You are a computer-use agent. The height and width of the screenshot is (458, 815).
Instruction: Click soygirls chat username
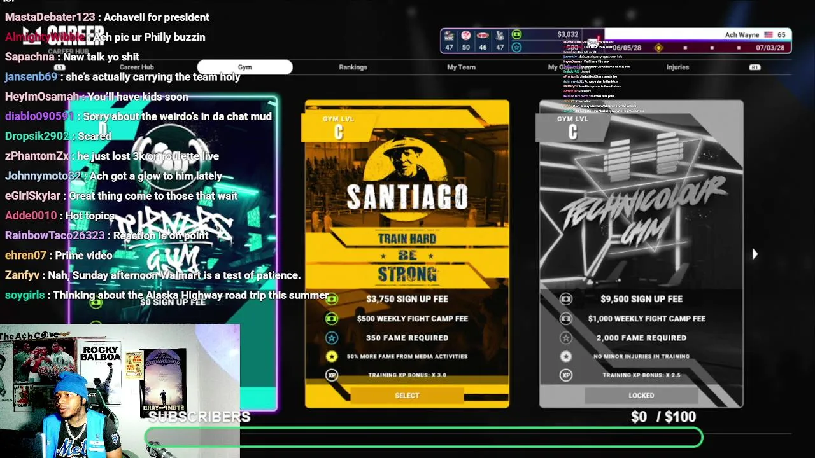coord(25,295)
